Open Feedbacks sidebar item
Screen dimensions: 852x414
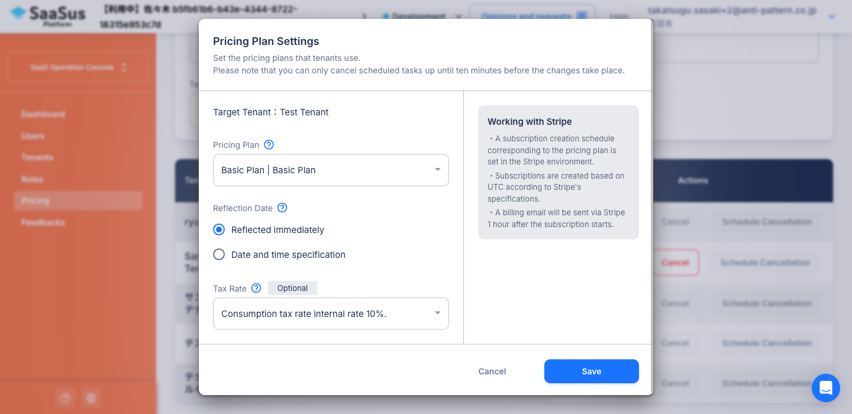pos(43,222)
